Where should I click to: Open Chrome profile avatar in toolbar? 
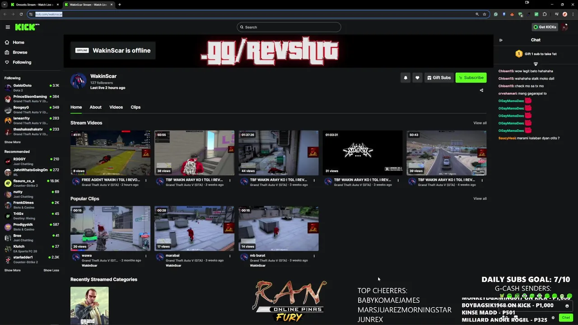[564, 14]
